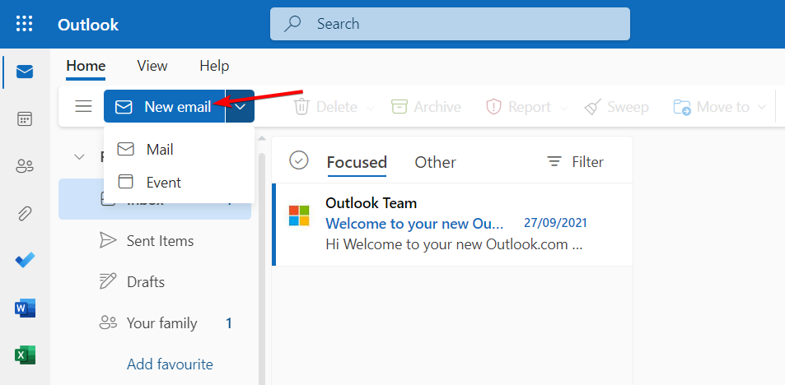Image resolution: width=785 pixels, height=385 pixels.
Task: Click the 27/09/2021 date on the email
Action: pyautogui.click(x=555, y=223)
